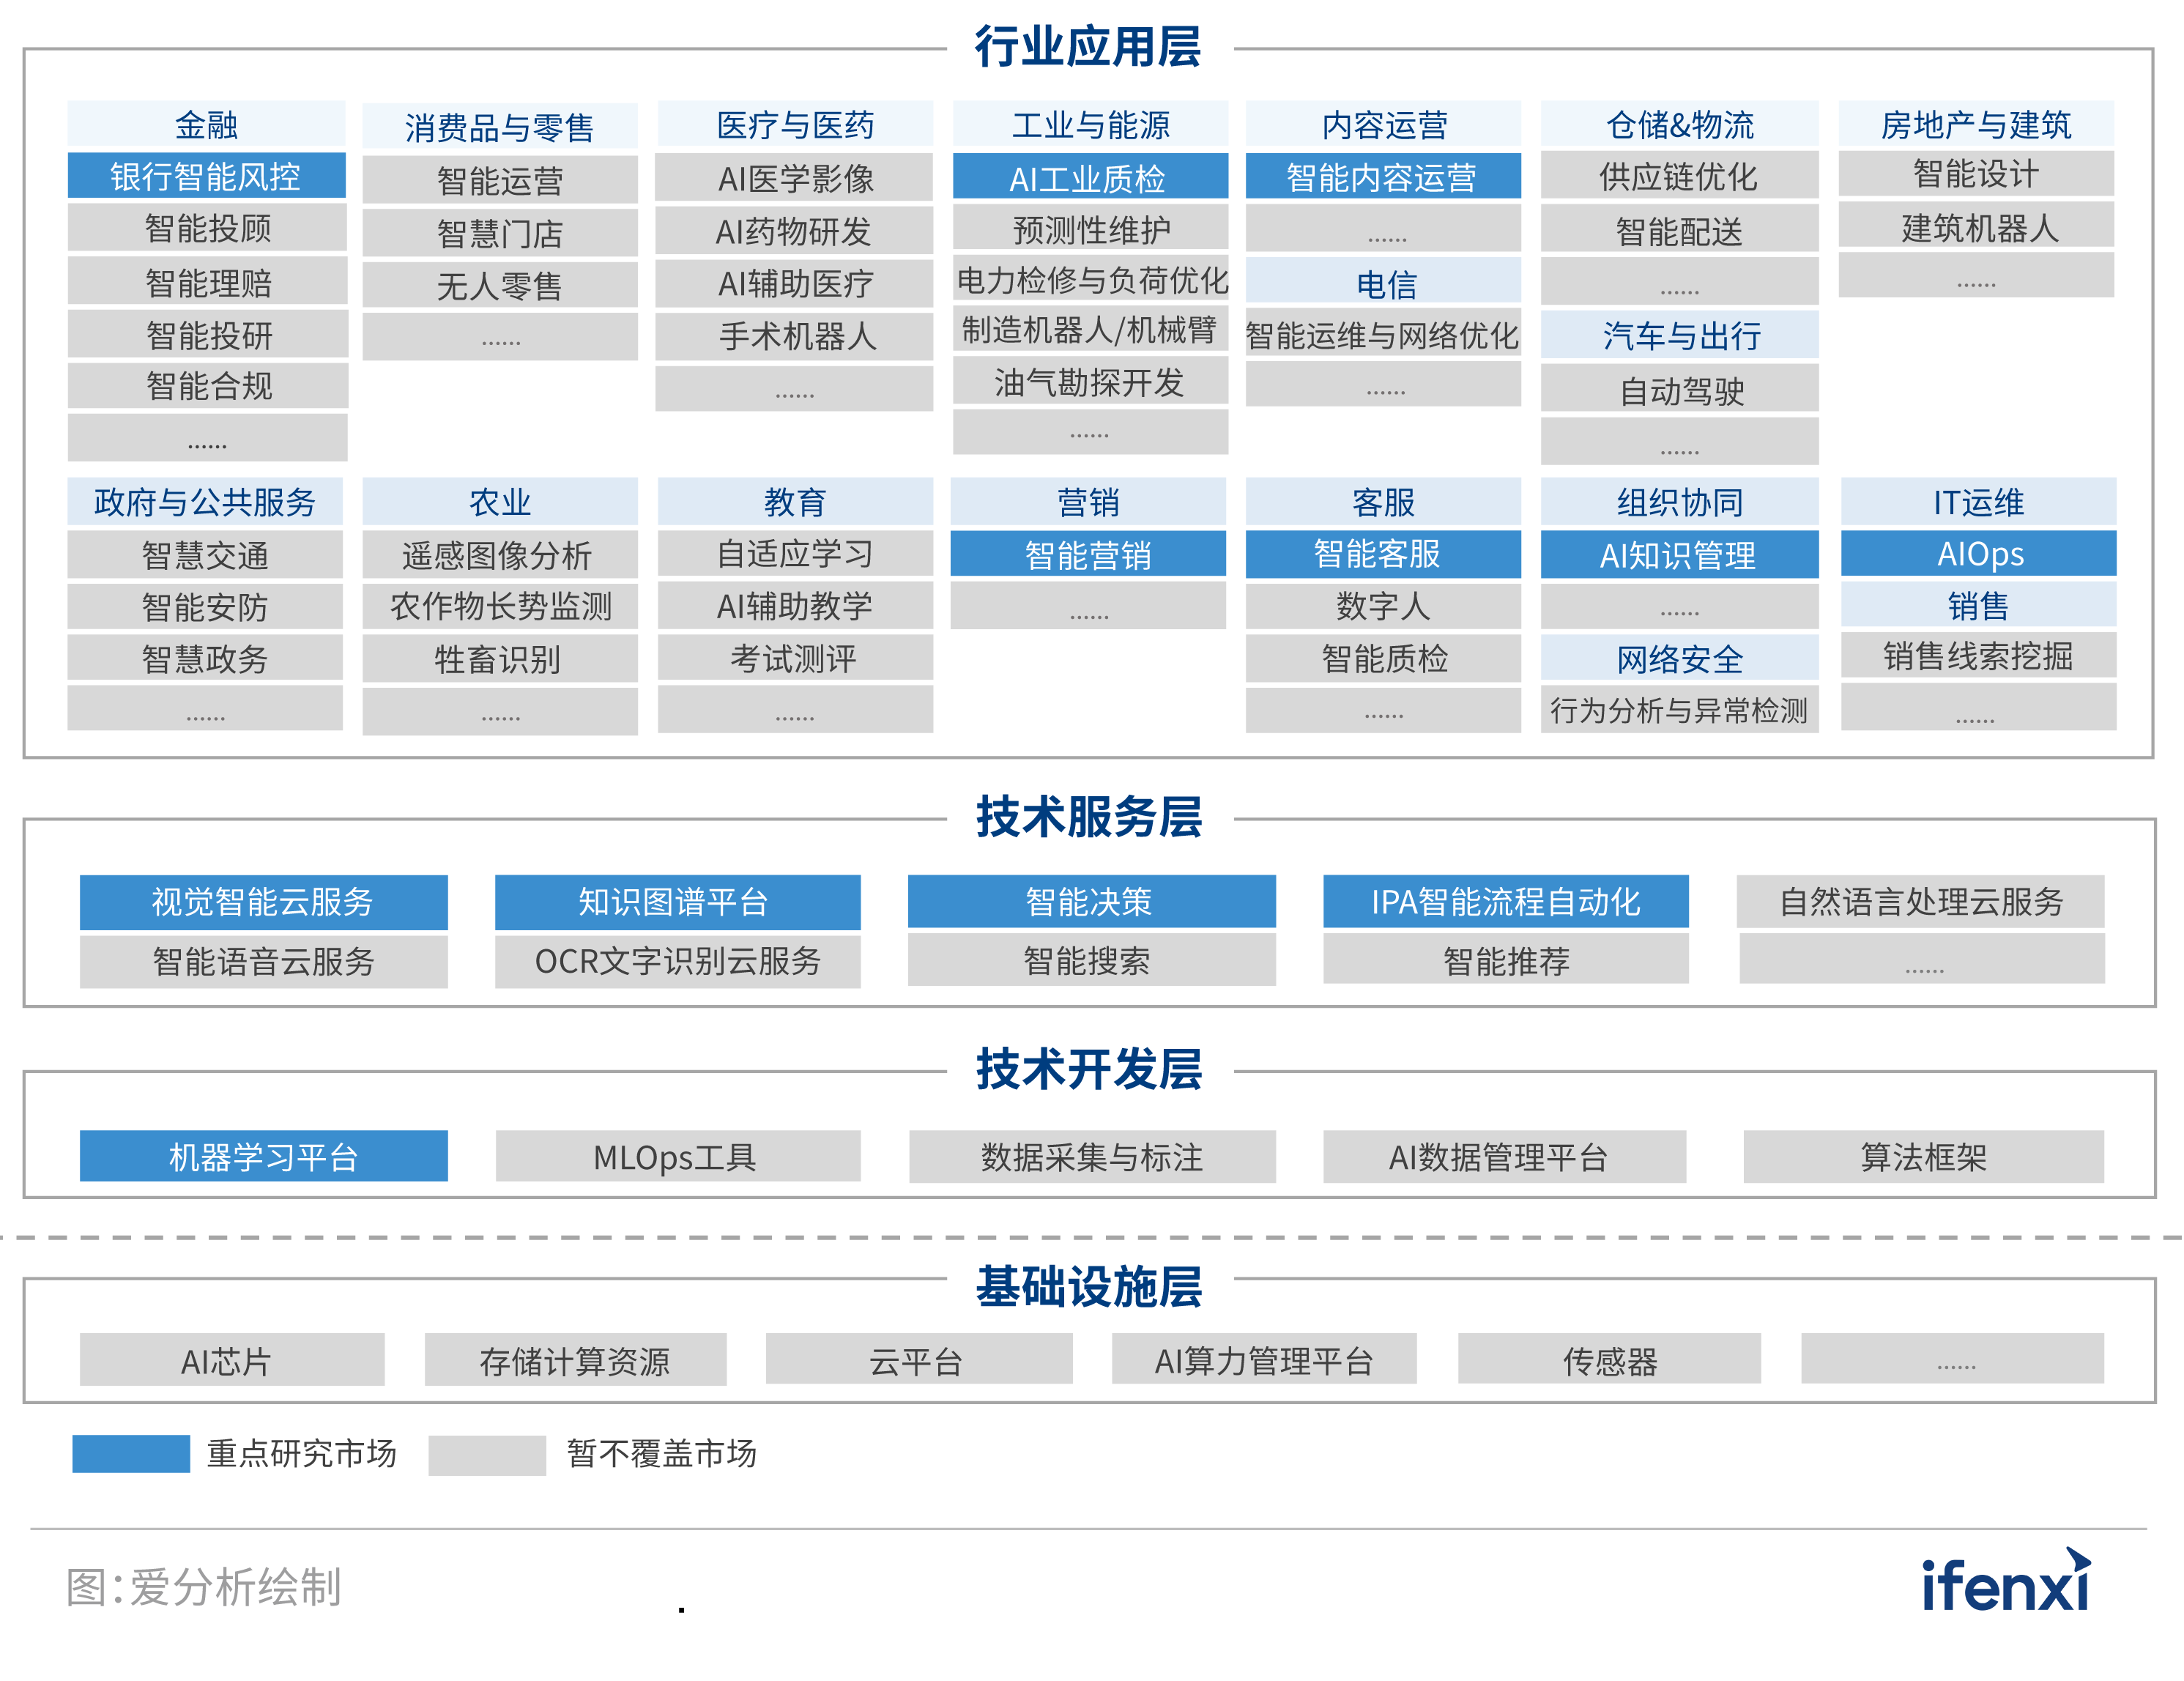2184x1681 pixels.
Task: Click the 智能合规 cell
Action: pyautogui.click(x=207, y=385)
